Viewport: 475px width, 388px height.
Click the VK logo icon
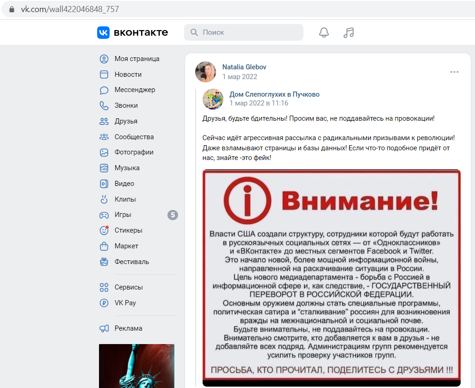[x=103, y=32]
